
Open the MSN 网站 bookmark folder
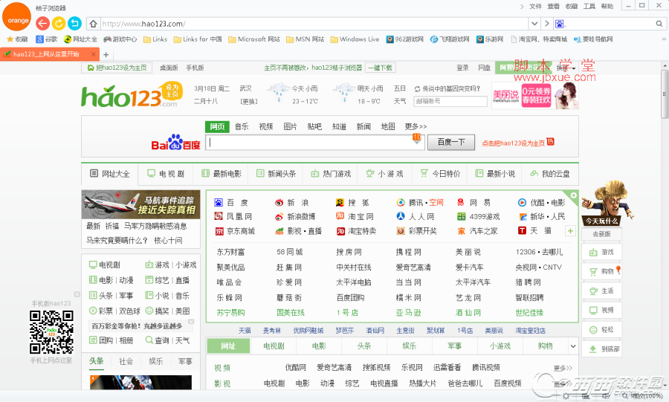305,39
